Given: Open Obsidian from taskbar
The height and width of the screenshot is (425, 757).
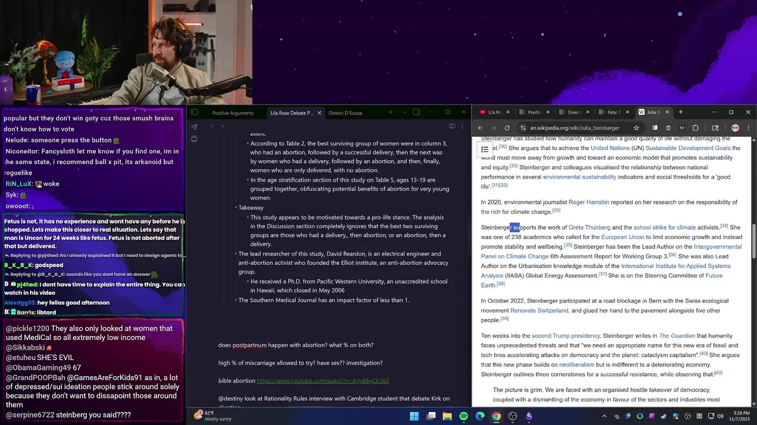Looking at the screenshot, I should [529, 416].
